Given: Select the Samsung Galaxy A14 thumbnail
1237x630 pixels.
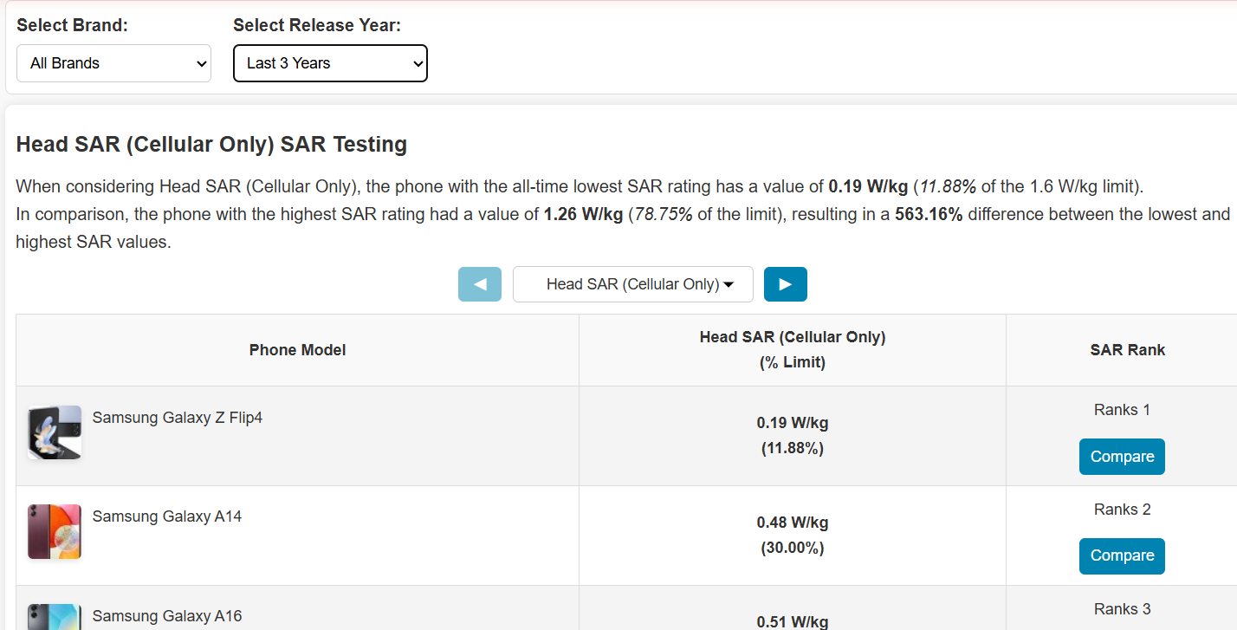Looking at the screenshot, I should pos(54,531).
